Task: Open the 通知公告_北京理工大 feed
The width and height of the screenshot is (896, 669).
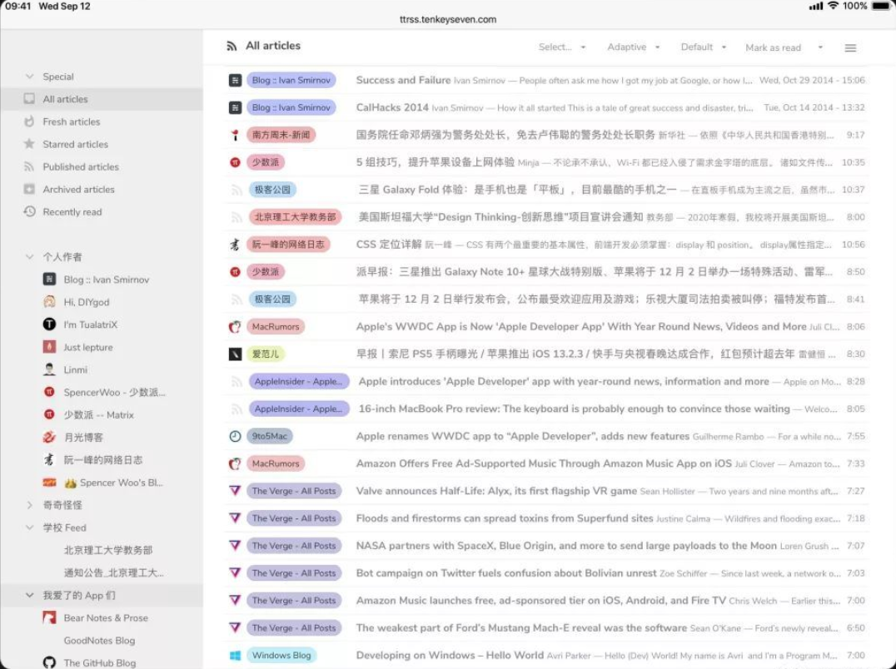Action: [x=114, y=572]
